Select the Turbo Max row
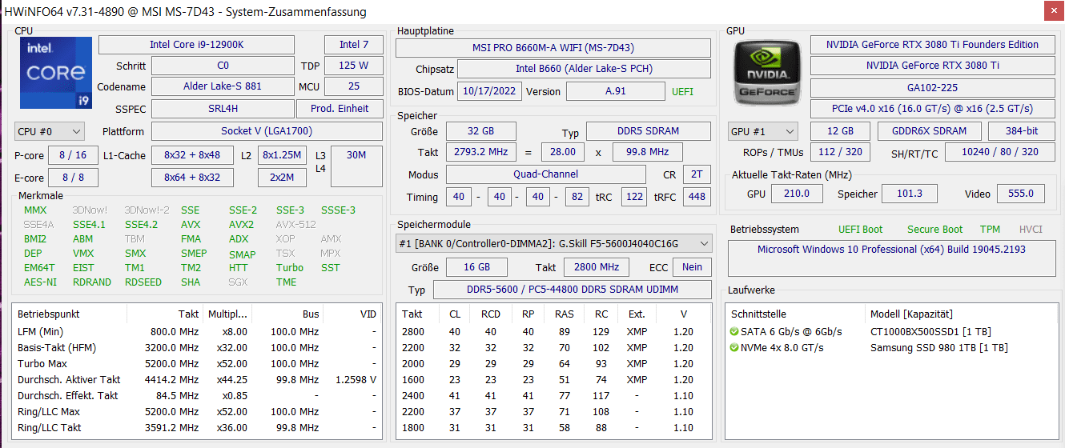This screenshot has width=1065, height=448. pos(197,363)
